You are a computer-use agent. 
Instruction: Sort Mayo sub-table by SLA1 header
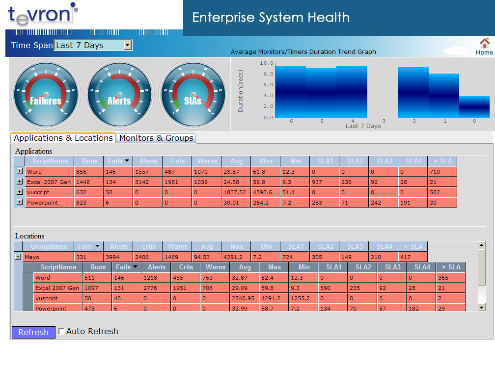tap(333, 267)
